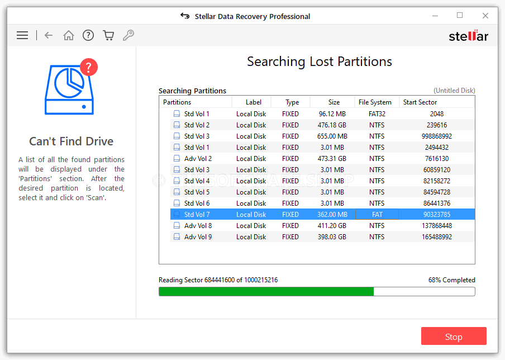Click the Searching Lost Partitions heading
Screen dimensions: 505x360
click(x=320, y=61)
